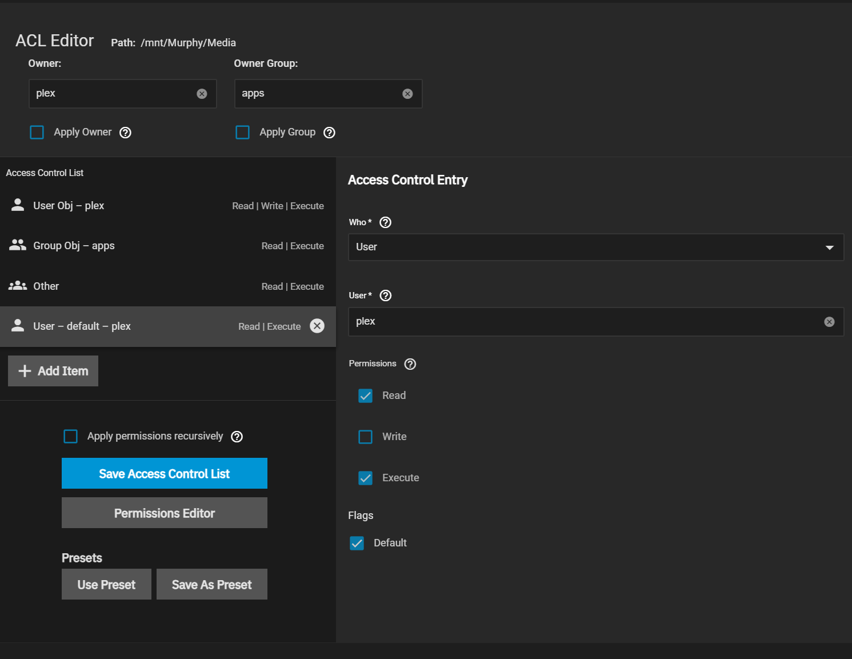The image size is (852, 659).
Task: Select the Group Obj – apps ACL entry
Action: click(168, 246)
